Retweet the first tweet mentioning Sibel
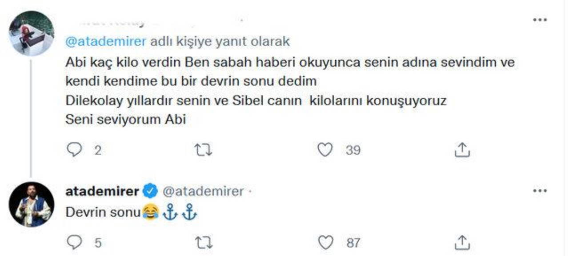Screen dimensions: 569x256 click(x=204, y=151)
